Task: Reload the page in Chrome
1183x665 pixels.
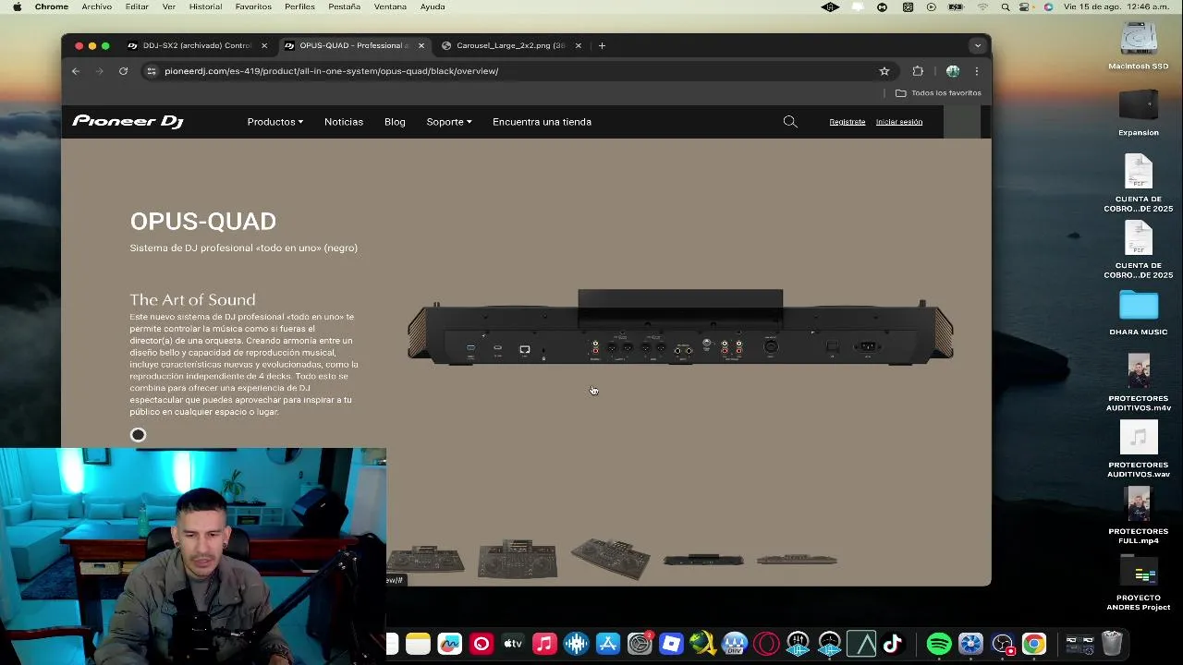Action: 123,71
